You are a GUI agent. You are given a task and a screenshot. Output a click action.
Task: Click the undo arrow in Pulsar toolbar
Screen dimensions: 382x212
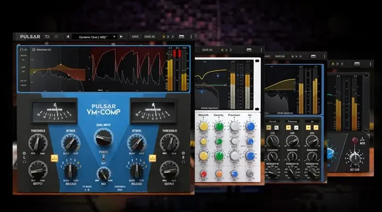pyautogui.click(x=47, y=37)
